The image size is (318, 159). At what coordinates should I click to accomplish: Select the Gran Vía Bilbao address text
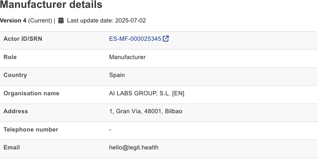146,111
